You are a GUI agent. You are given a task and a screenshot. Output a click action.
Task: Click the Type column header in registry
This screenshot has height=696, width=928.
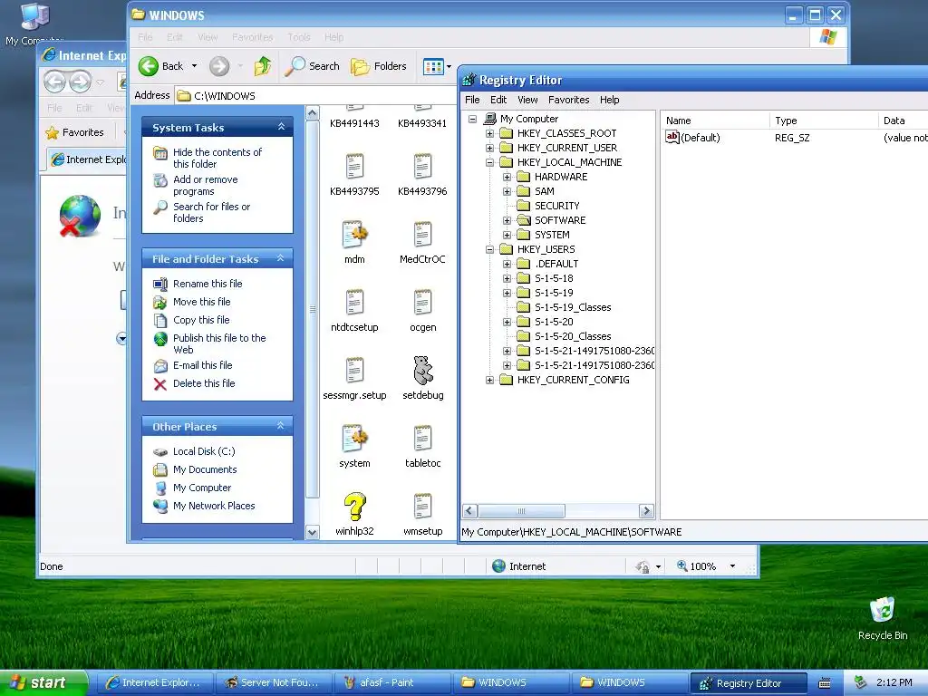tap(823, 121)
